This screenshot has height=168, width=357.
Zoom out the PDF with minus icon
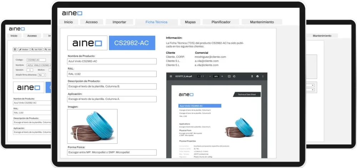210,76
